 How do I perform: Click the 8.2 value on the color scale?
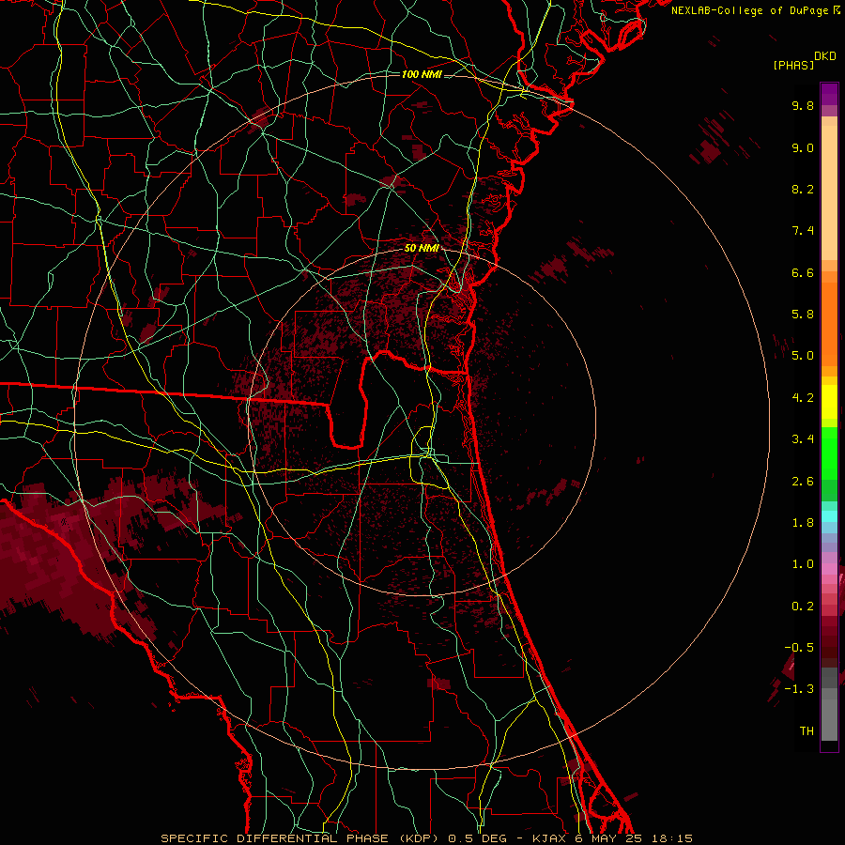click(803, 189)
